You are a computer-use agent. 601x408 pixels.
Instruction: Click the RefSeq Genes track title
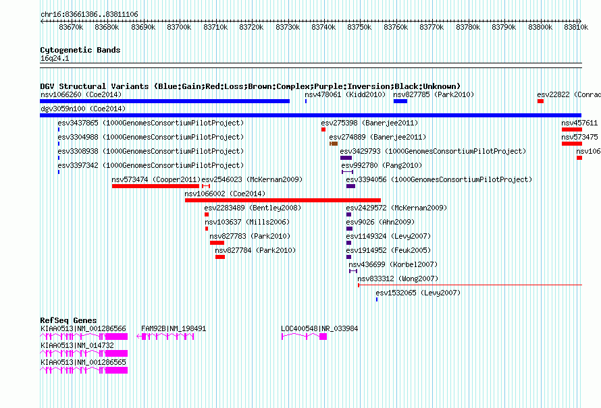pos(68,320)
